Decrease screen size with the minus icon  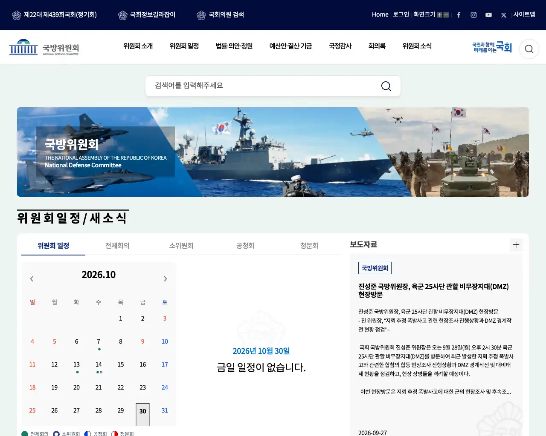click(446, 15)
